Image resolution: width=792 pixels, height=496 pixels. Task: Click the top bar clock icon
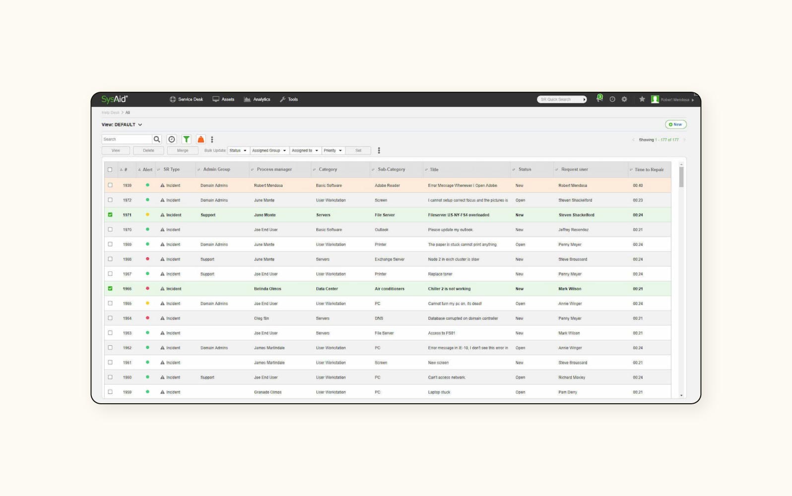[612, 99]
